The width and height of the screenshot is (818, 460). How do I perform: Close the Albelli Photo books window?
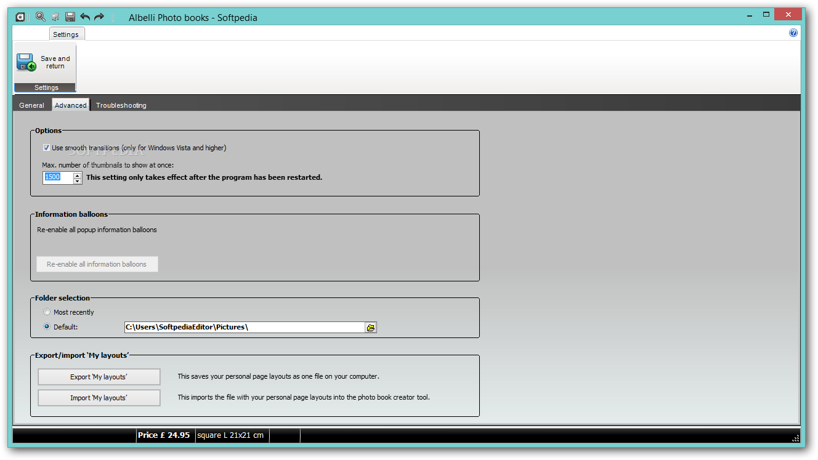point(788,14)
